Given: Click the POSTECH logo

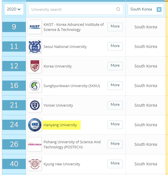Looking at the screenshot, I should pos(35,144).
